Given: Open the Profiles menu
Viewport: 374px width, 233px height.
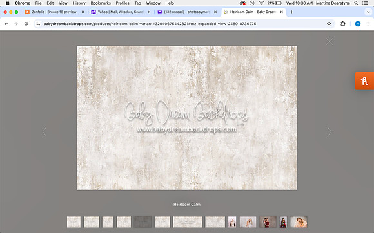Looking at the screenshot, I should click(x=123, y=3).
